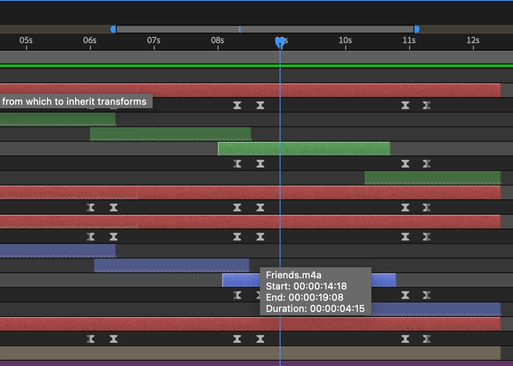This screenshot has width=513, height=366.
Task: Select first keyframe after 08s under top red layer
Action: pyautogui.click(x=237, y=105)
